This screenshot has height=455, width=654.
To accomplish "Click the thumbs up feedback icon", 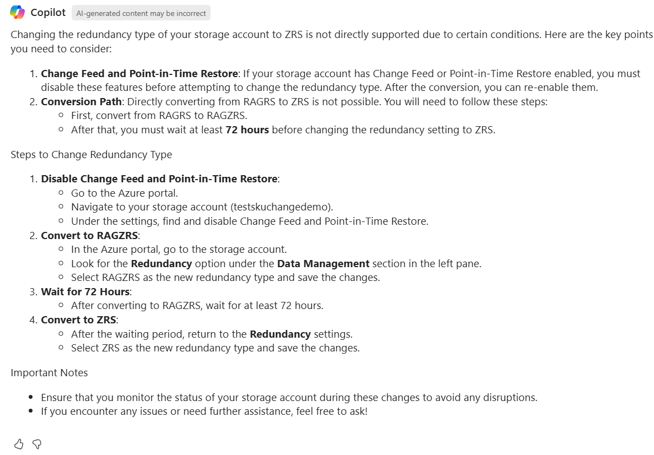I will (x=19, y=443).
